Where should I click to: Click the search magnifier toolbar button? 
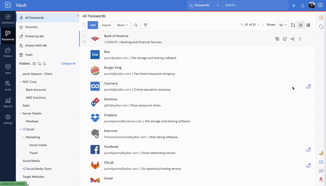(x=136, y=25)
